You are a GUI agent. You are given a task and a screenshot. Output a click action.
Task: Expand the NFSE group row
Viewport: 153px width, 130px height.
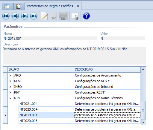click(x=10, y=81)
